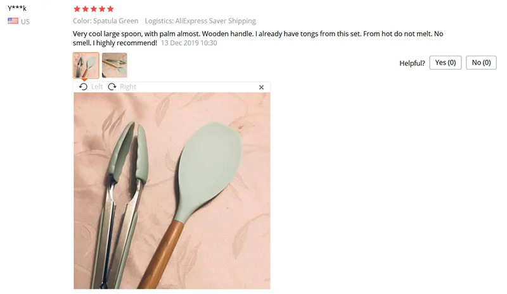Select the fifth red rating star

pos(110,9)
